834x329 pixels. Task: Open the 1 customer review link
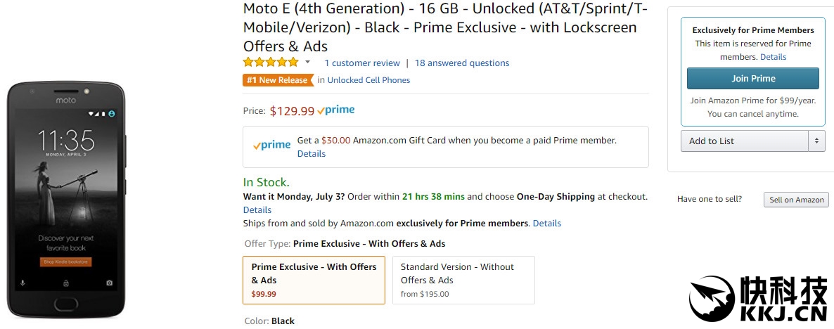point(361,63)
